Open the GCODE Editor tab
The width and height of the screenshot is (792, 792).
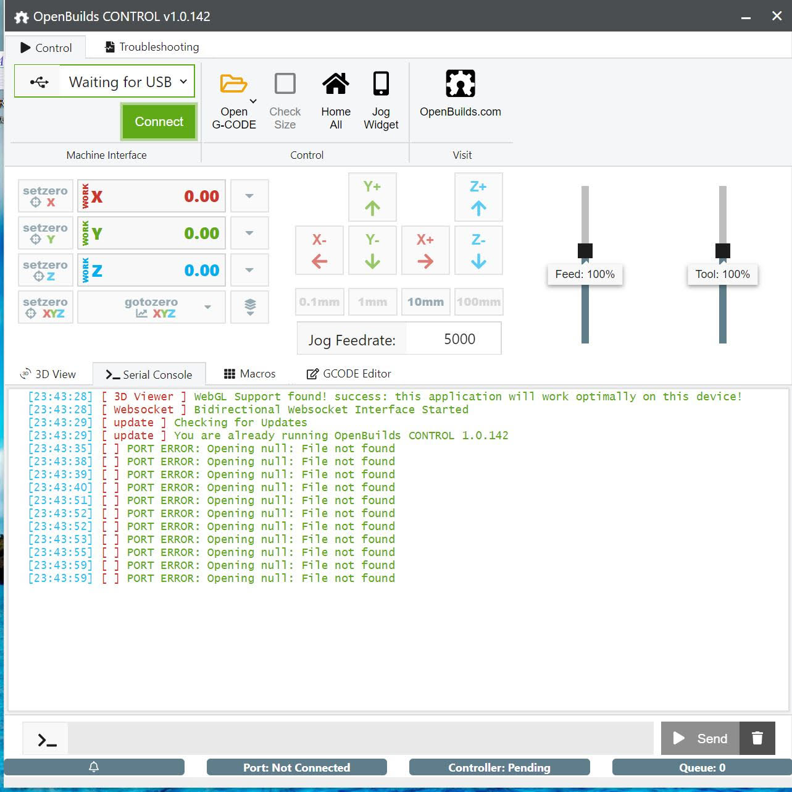tap(349, 374)
